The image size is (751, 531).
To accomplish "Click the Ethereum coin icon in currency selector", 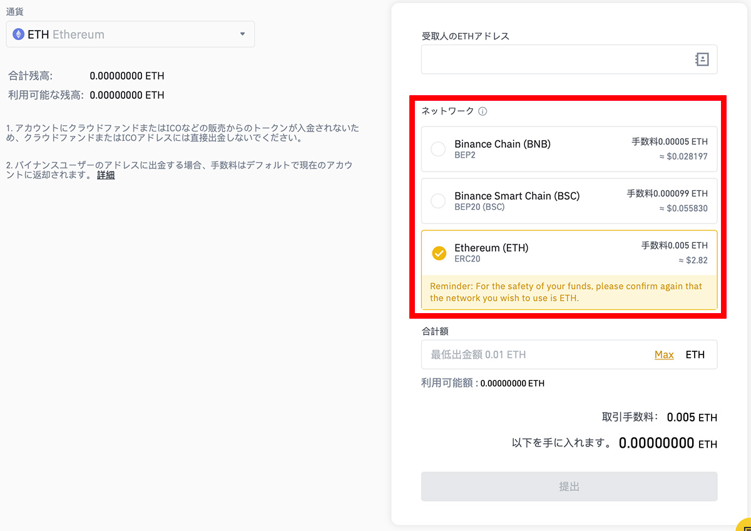I will 19,34.
